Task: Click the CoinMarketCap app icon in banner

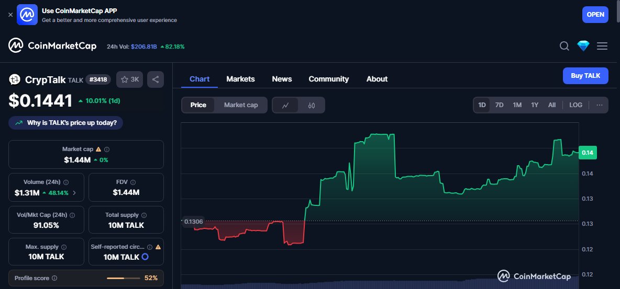Action: 27,15
